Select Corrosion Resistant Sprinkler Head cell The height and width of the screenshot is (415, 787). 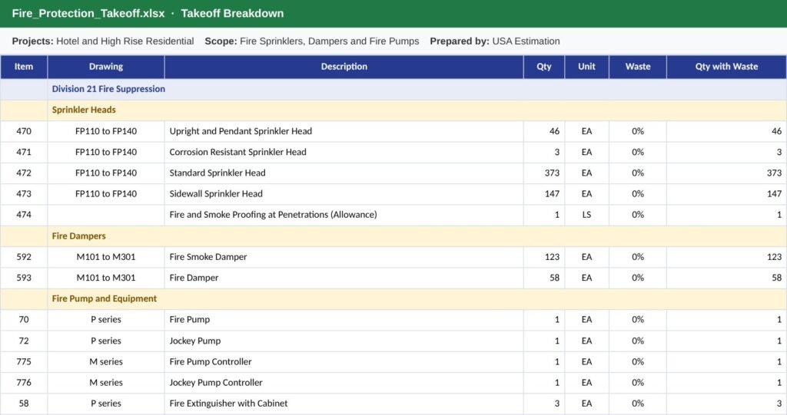click(x=344, y=153)
